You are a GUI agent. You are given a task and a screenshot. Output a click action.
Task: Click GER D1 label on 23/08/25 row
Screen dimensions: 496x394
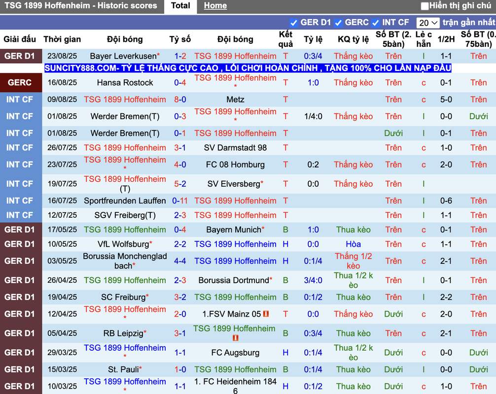point(20,56)
